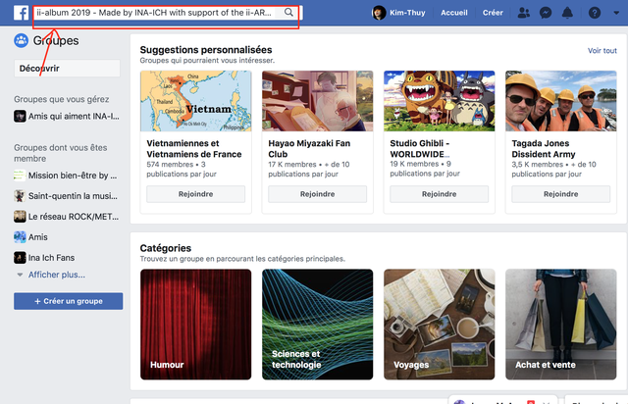
Task: Click the Groupes icon in sidebar header
Action: (x=21, y=41)
